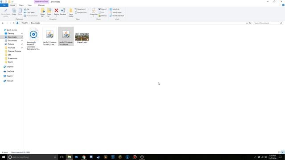Open Desktop in navigation pane
The width and height of the screenshot is (285, 160).
pyautogui.click(x=11, y=34)
